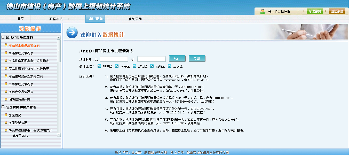Disable the 三水区 region checkbox
The image size is (349, 155).
click(x=169, y=66)
